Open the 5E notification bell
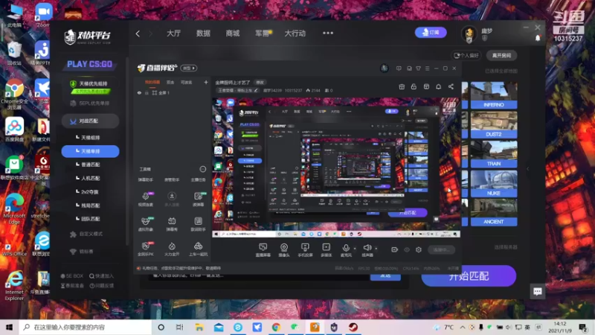 (538, 38)
